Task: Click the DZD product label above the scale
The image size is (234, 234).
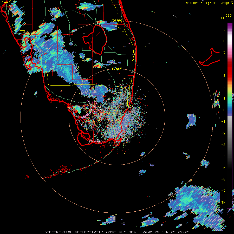Action: 229,16
